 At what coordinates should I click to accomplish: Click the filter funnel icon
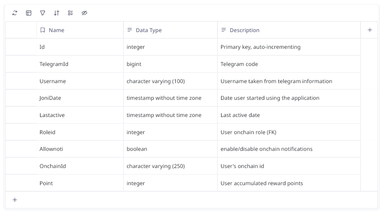pyautogui.click(x=43, y=13)
